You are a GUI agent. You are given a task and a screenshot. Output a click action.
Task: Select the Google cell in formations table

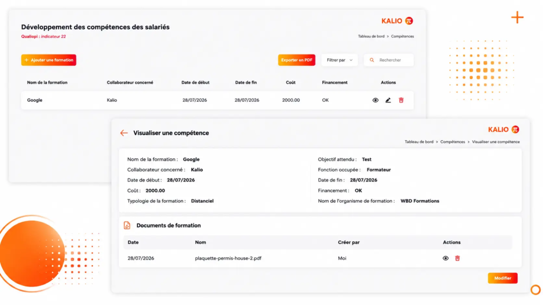point(34,100)
